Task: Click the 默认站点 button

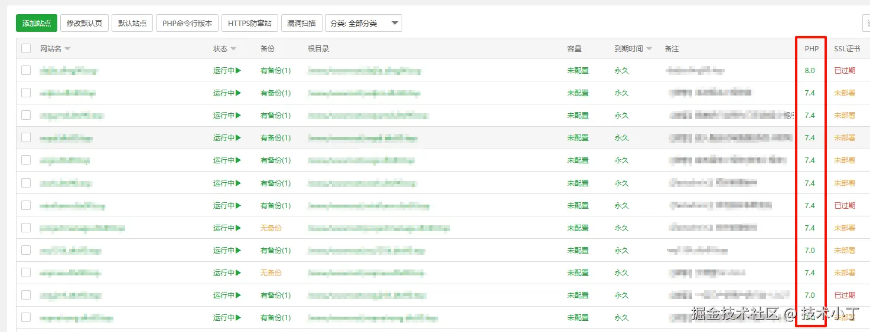Action: [x=132, y=24]
